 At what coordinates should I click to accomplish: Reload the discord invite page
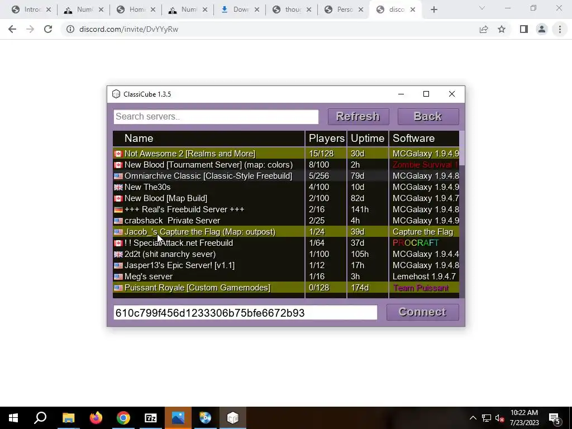48,29
